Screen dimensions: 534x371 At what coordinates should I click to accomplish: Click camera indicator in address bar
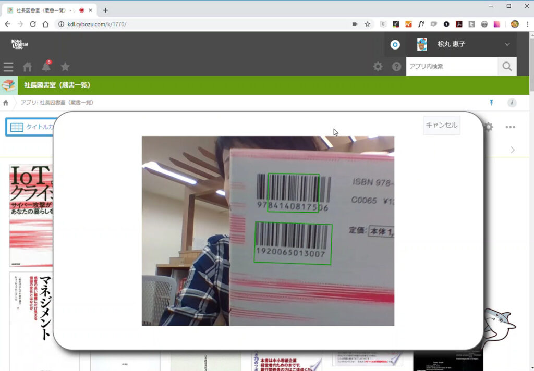355,24
